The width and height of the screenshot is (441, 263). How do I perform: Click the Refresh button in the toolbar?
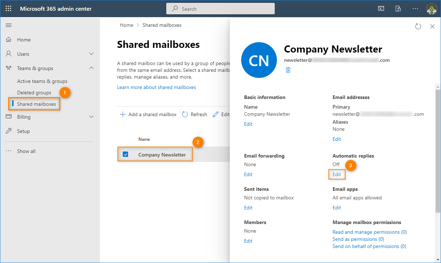[x=194, y=114]
